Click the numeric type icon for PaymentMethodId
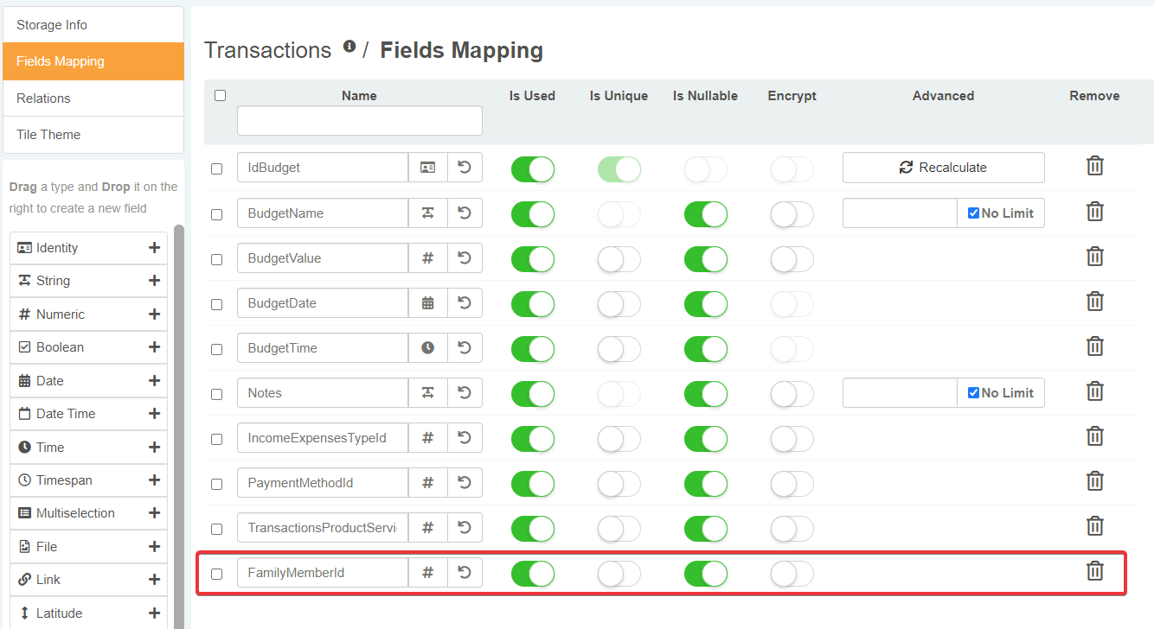 [427, 483]
